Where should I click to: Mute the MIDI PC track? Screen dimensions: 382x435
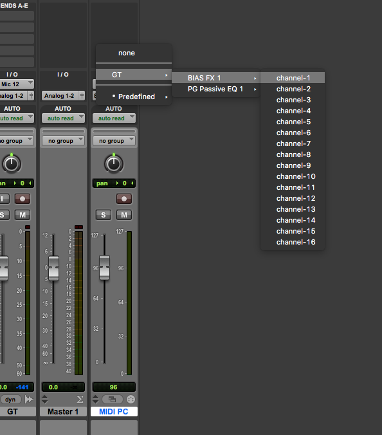tap(124, 215)
